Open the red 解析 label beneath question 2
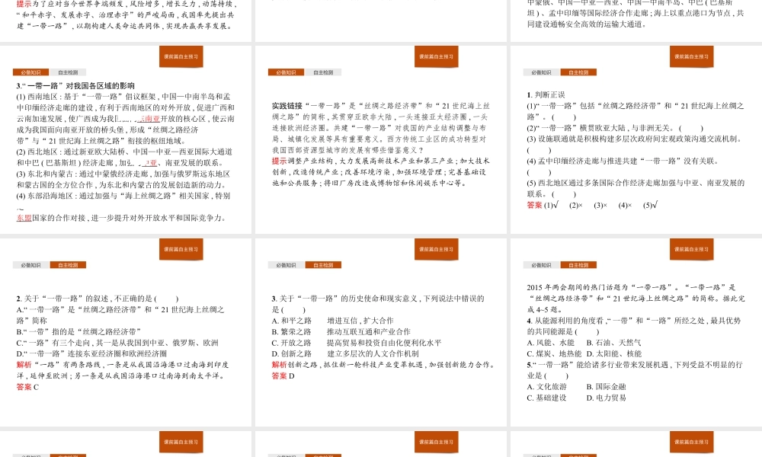The height and width of the screenshot is (457, 762). click(26, 363)
